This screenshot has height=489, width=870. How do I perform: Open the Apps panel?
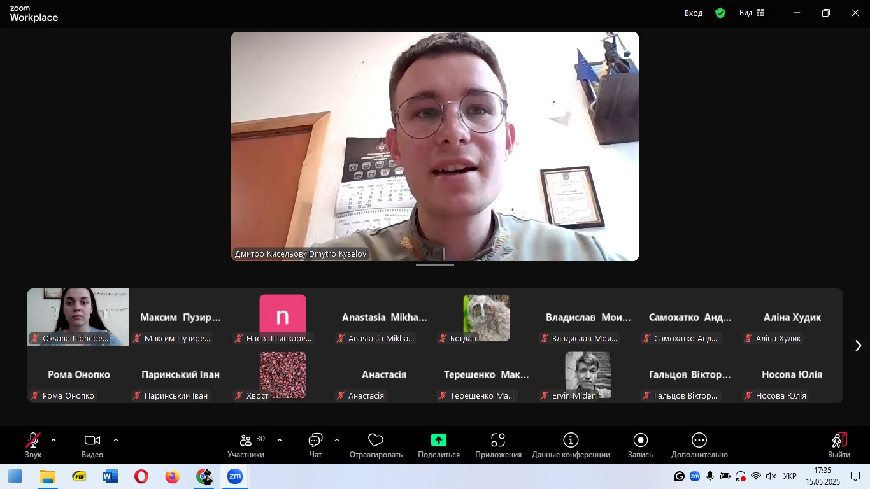[498, 441]
